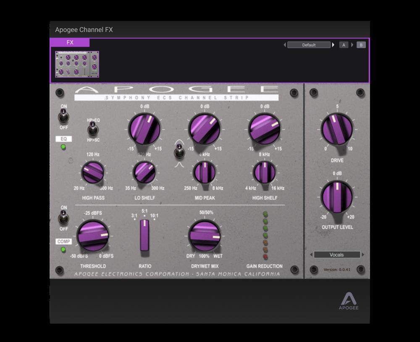Viewport: 420px width, 342px height.
Task: Click the 'LO SHELF' label
Action: tap(144, 198)
